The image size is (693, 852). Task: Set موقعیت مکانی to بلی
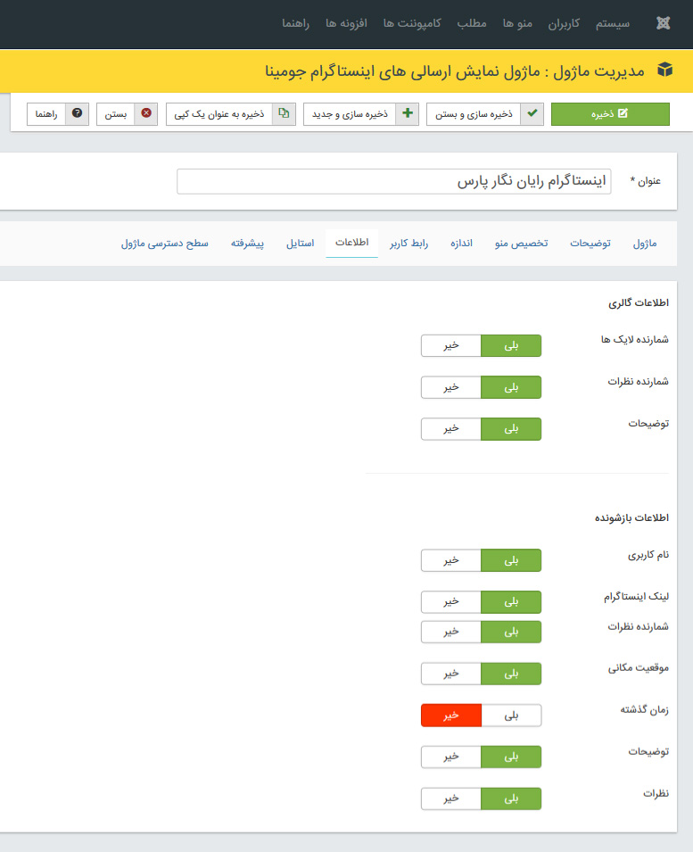click(511, 674)
